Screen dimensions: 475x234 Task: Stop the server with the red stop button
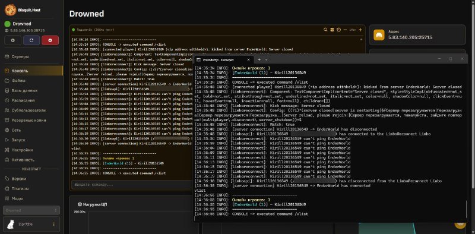point(50,40)
